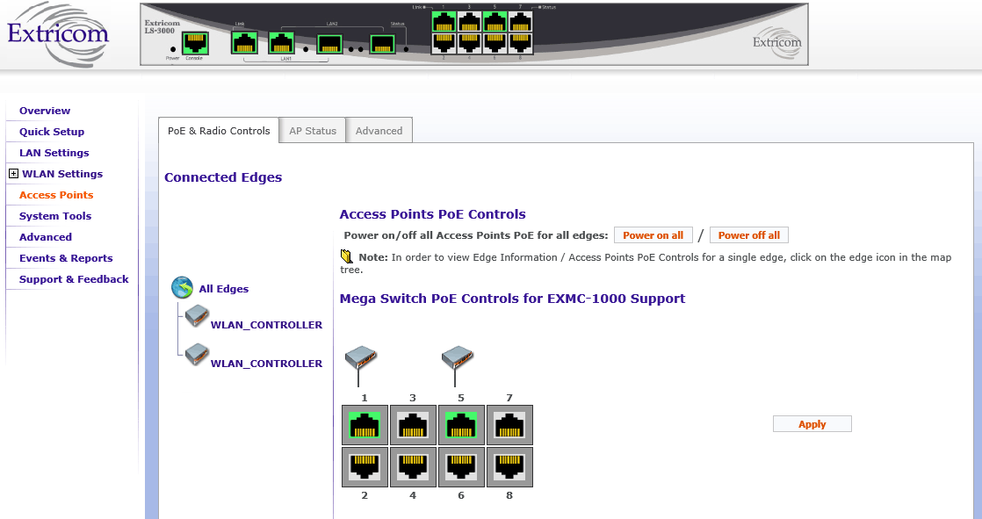Select the second WLAN_CONTROLLER edge icon

point(197,355)
